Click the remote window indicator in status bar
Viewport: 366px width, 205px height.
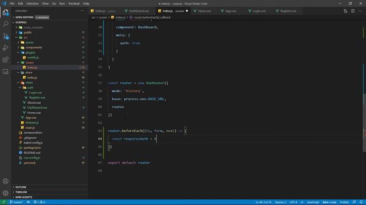coord(4,202)
